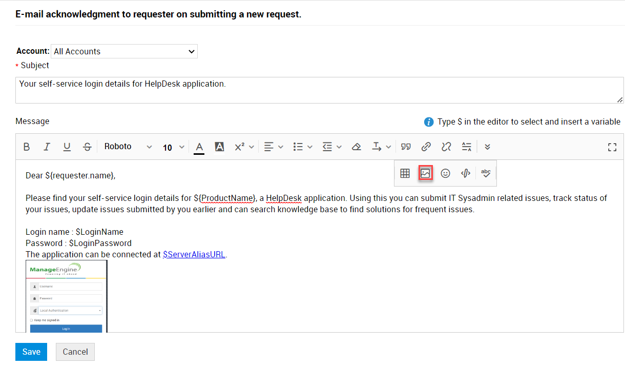The height and width of the screenshot is (367, 625).
Task: Toggle bold formatting in the message editor
Action: pos(27,147)
